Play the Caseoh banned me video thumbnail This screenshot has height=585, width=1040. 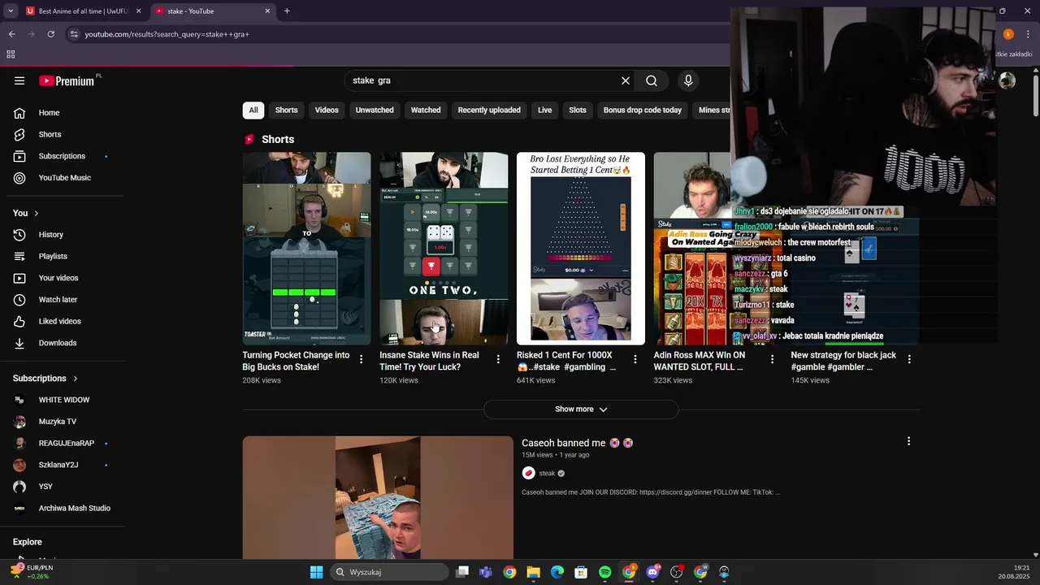[x=378, y=497]
